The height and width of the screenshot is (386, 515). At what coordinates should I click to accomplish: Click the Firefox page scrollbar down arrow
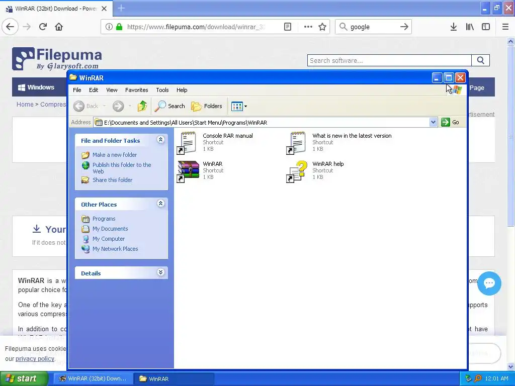tap(511, 366)
